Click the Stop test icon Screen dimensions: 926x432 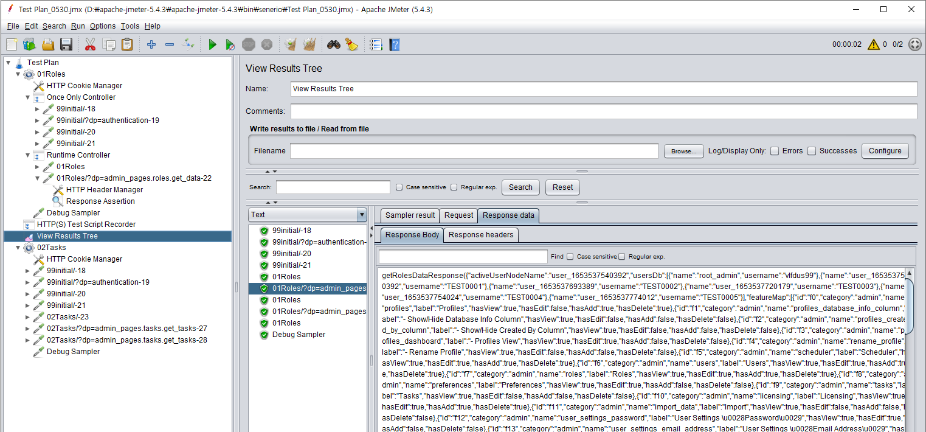coord(249,44)
